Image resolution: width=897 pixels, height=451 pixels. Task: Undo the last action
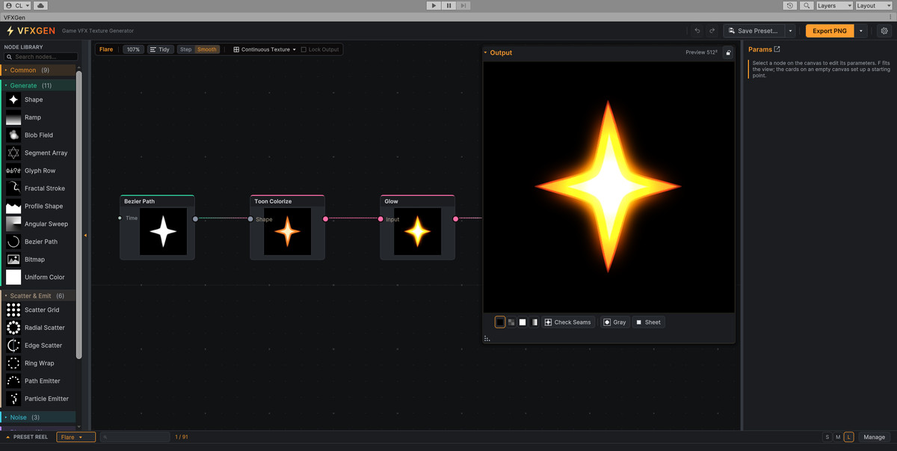[697, 31]
